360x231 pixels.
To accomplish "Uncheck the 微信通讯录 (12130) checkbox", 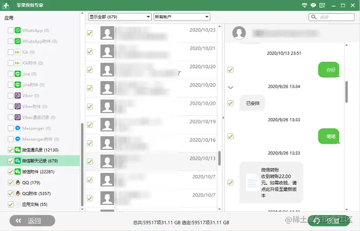I will click(11, 150).
